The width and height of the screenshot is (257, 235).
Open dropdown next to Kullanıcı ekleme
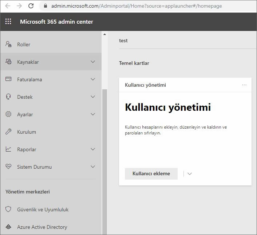click(x=190, y=174)
